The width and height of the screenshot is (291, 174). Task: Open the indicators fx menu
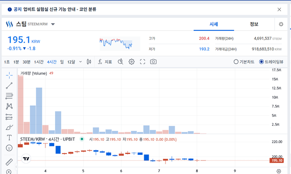[x=100, y=62]
